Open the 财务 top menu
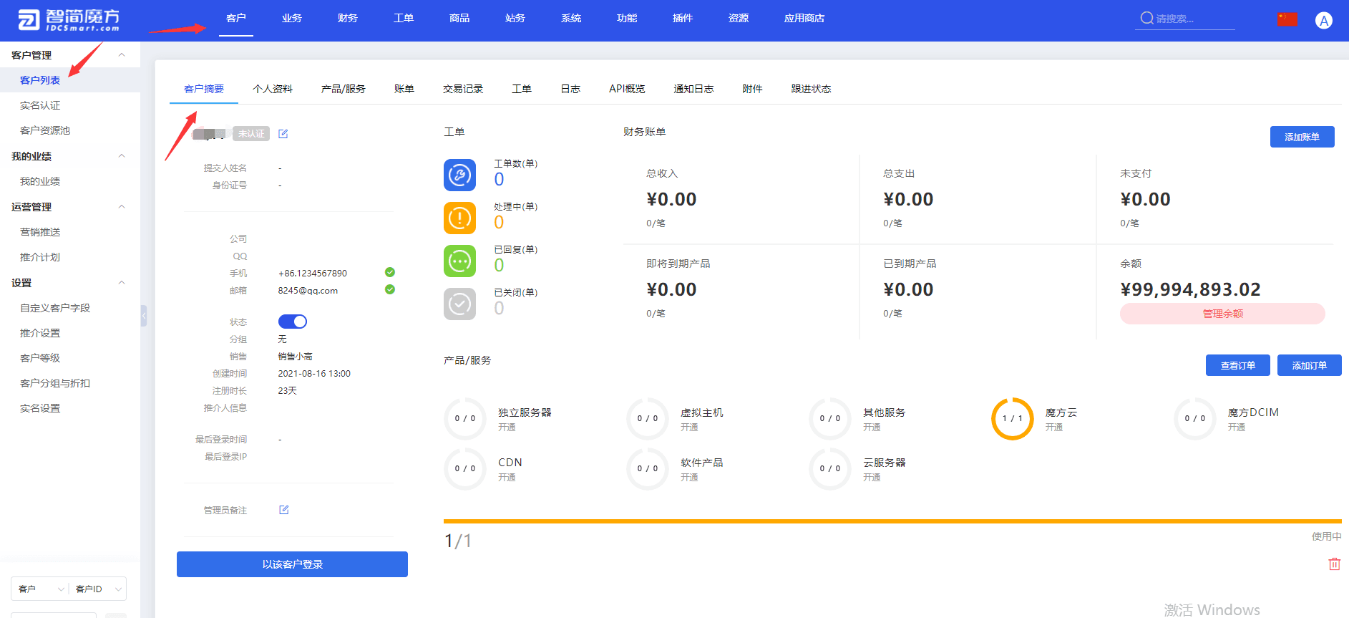 [348, 18]
